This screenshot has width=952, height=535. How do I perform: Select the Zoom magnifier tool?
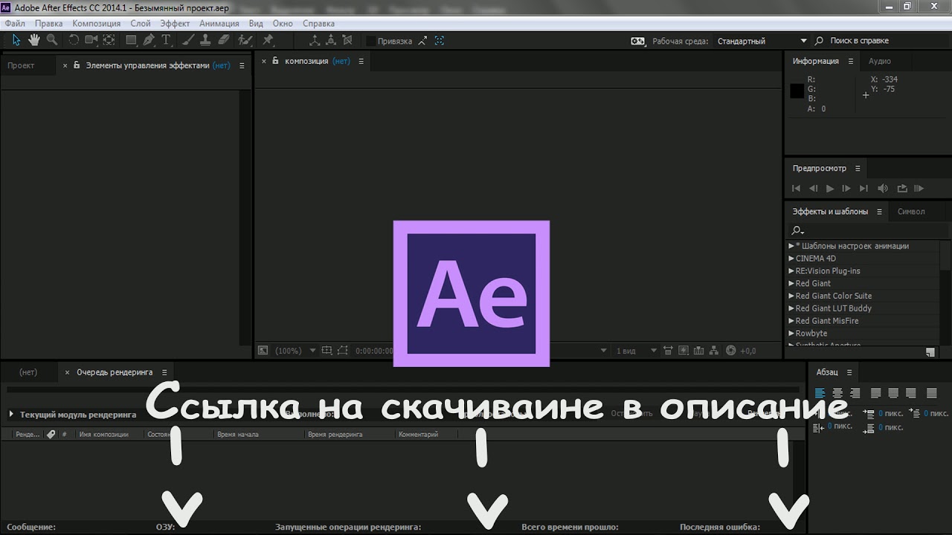pyautogui.click(x=52, y=40)
